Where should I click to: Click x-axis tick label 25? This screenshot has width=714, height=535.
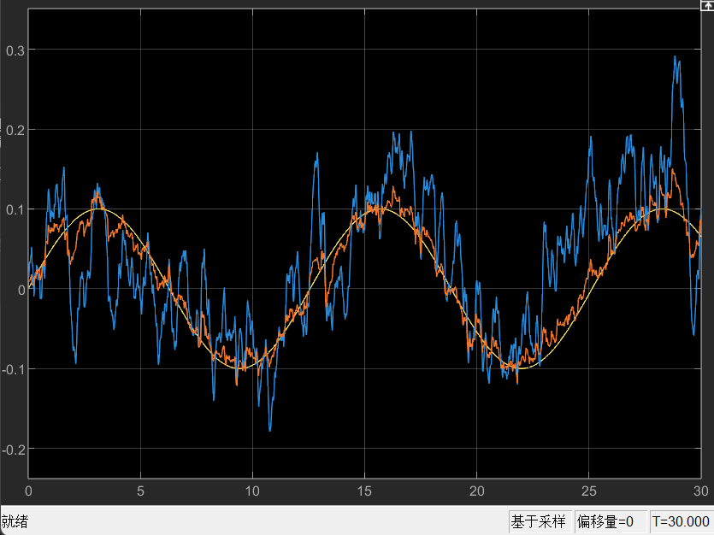click(x=589, y=491)
